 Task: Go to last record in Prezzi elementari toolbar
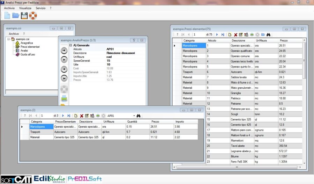click(223, 35)
